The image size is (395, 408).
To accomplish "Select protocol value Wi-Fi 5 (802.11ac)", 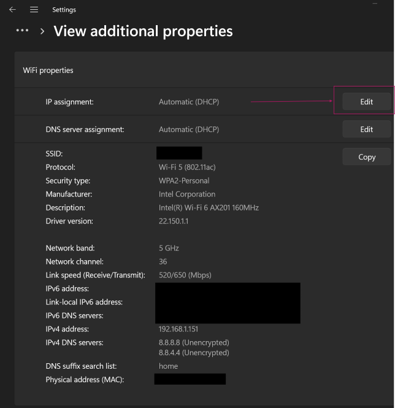I will click(187, 167).
